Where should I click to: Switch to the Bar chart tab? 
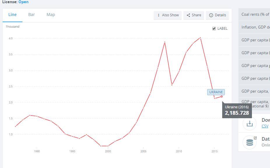point(31,15)
